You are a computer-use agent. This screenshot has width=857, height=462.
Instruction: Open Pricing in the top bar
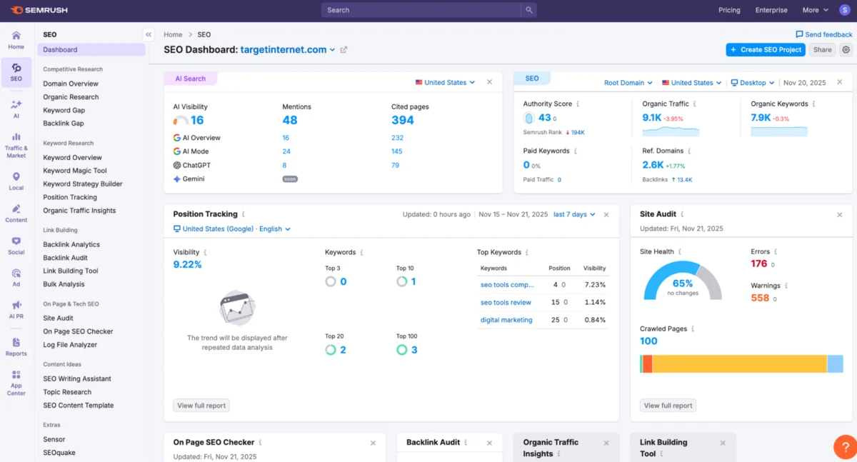pos(729,10)
